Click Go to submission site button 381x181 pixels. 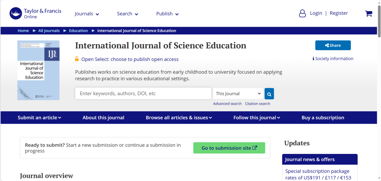point(229,148)
